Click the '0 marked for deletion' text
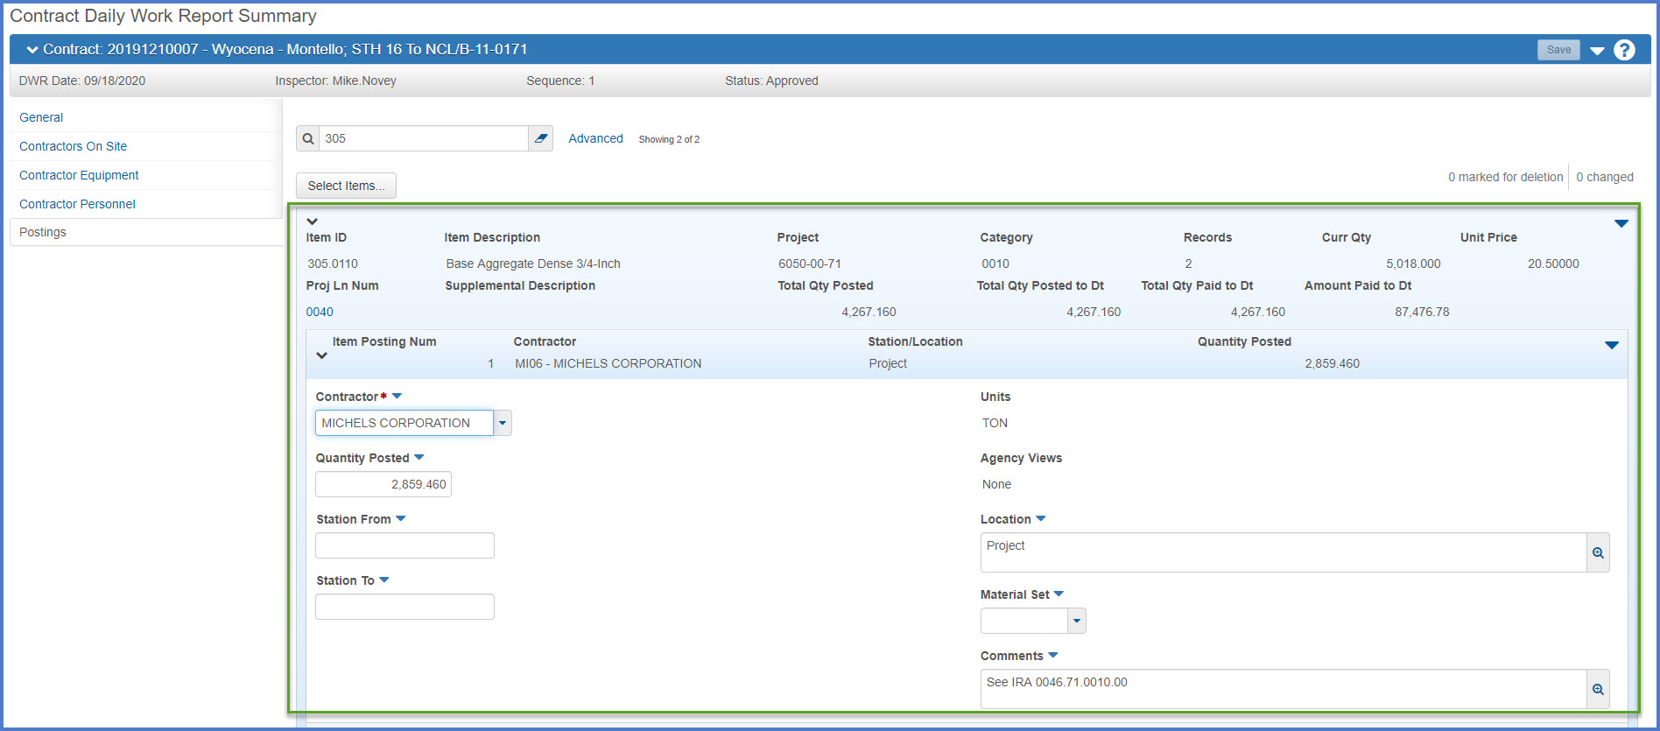 click(1505, 177)
